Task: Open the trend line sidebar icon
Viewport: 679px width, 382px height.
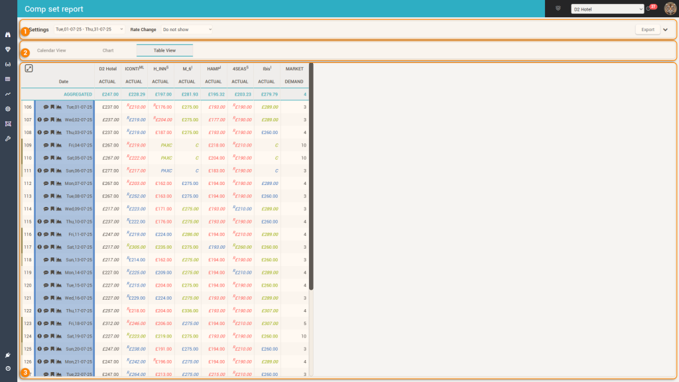Action: [x=8, y=94]
